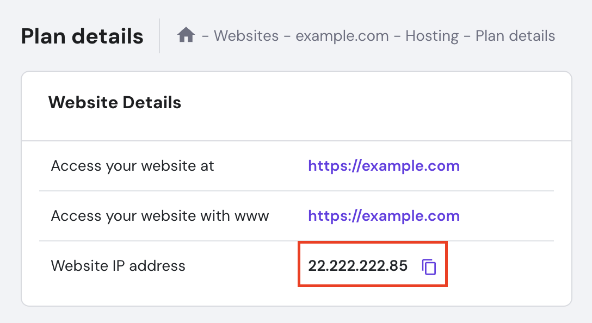Viewport: 592px width, 323px height.
Task: Click the Access your website with www label
Action: tap(159, 215)
